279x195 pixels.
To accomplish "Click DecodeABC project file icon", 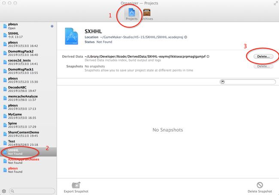I will point(5,89).
